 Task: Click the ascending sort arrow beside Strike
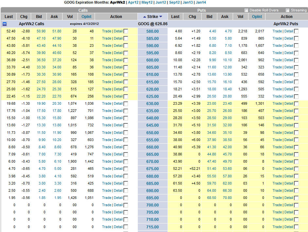coord(145,17)
